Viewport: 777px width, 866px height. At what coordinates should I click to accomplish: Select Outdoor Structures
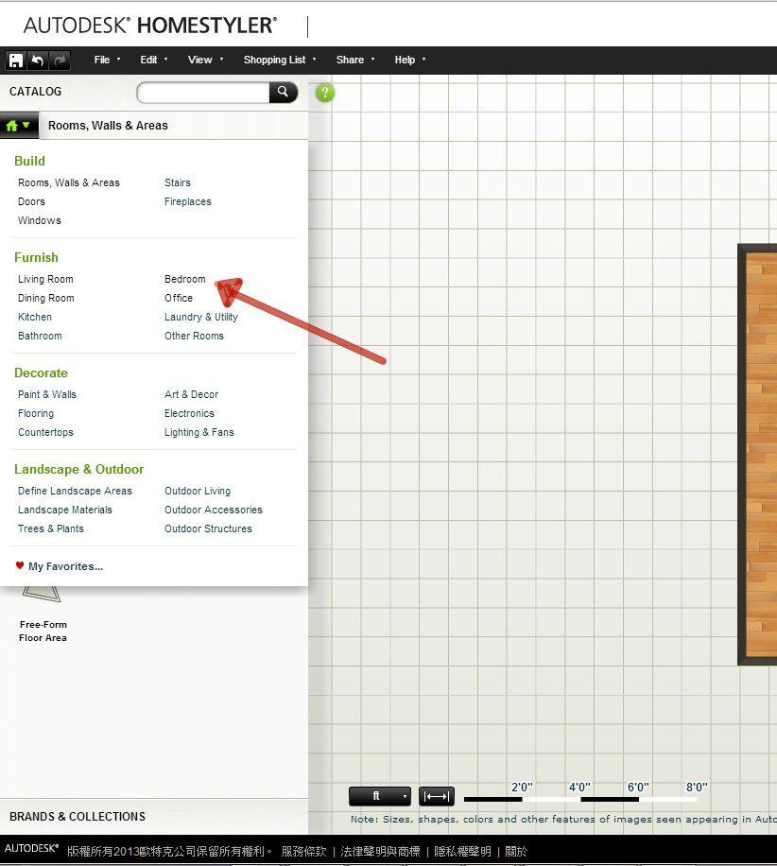[x=208, y=529]
